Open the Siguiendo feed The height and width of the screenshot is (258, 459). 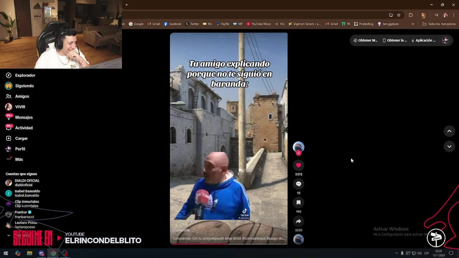(19, 86)
